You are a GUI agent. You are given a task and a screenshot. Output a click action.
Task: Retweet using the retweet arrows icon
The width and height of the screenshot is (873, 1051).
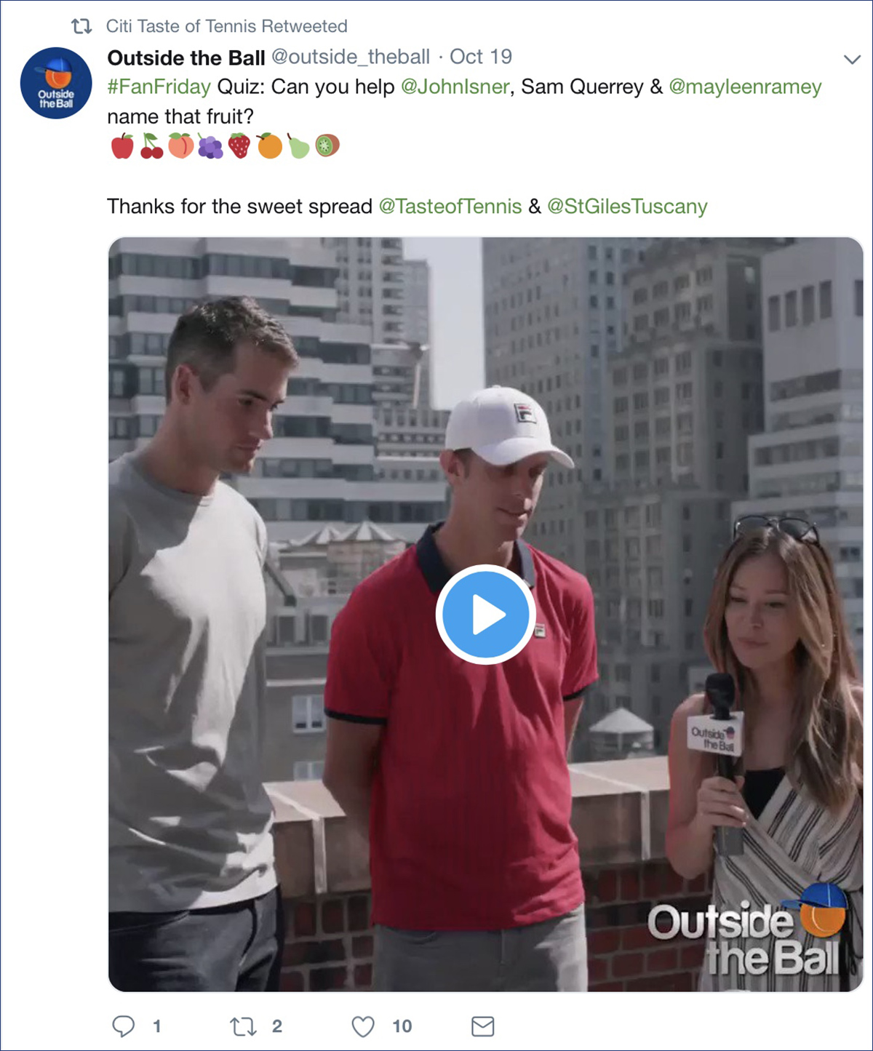243,1026
